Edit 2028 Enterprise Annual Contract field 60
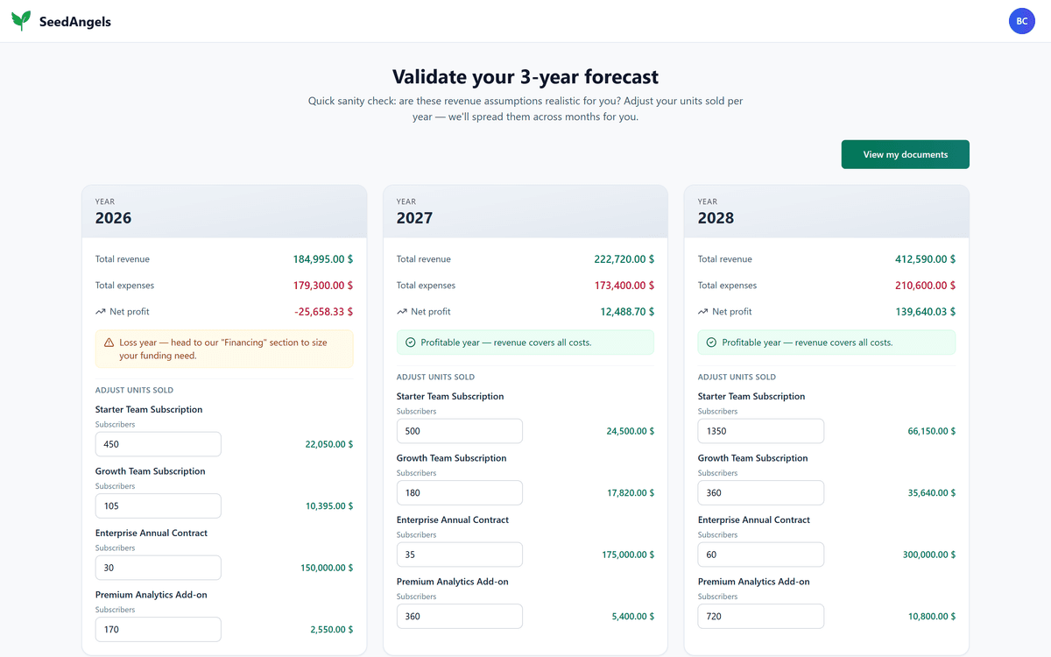1051x657 pixels. click(761, 555)
